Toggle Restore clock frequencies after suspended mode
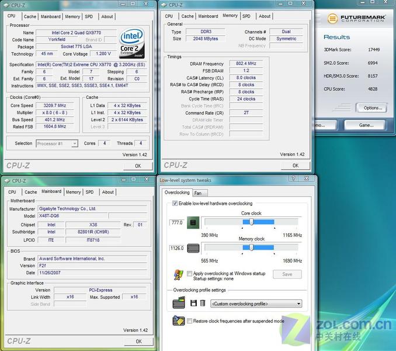Viewport: 396px width, 351px height. coord(189,321)
